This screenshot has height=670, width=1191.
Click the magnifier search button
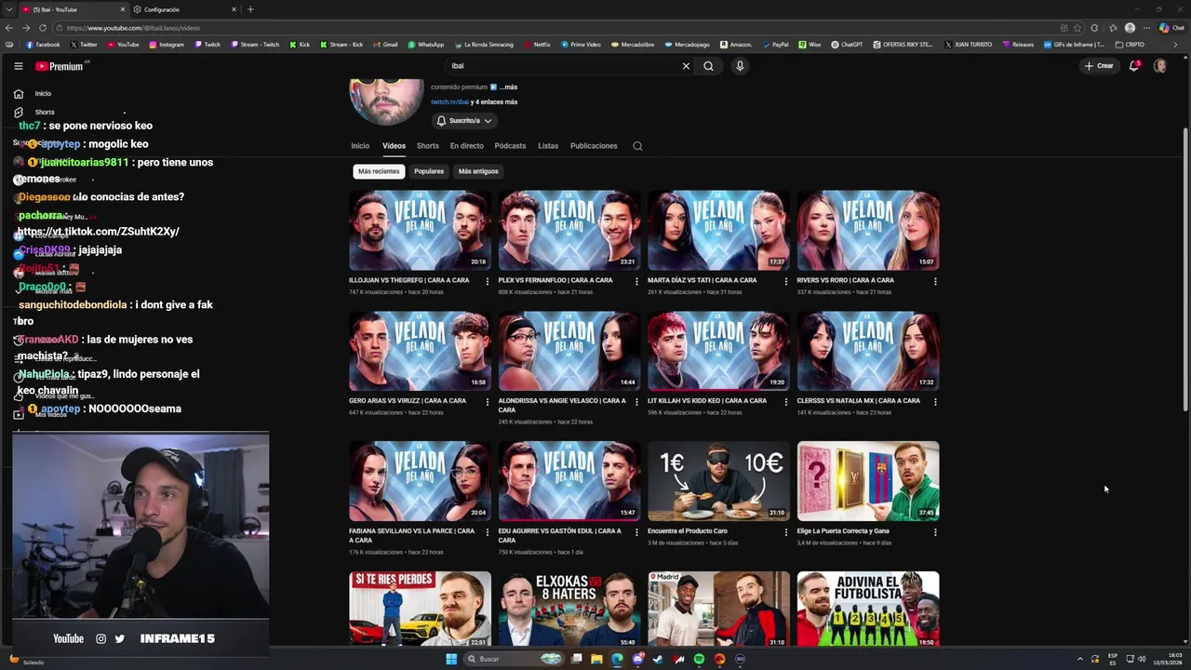coord(708,66)
